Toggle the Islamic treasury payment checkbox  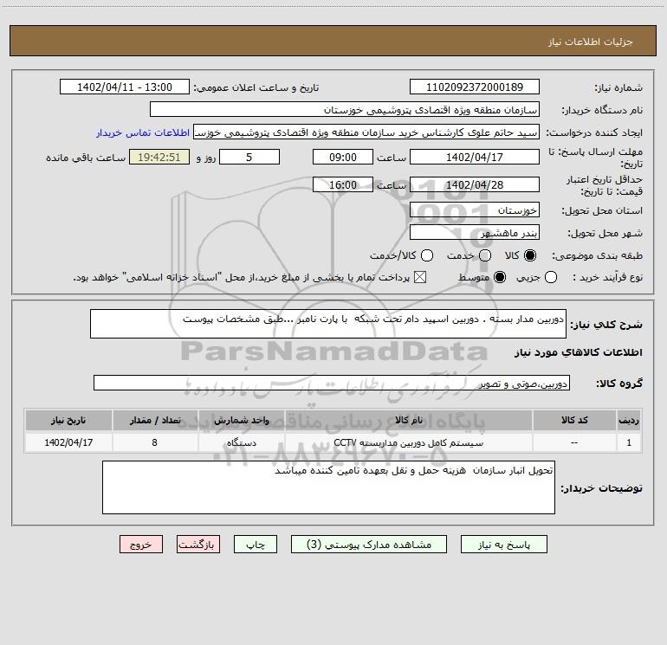(x=420, y=277)
